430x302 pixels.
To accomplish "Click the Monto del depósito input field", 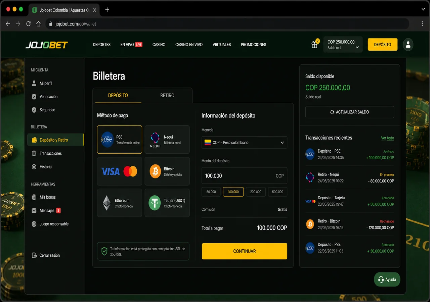I will [x=244, y=175].
